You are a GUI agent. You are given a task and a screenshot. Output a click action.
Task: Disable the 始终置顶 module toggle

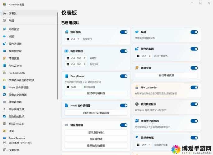click(x=124, y=32)
